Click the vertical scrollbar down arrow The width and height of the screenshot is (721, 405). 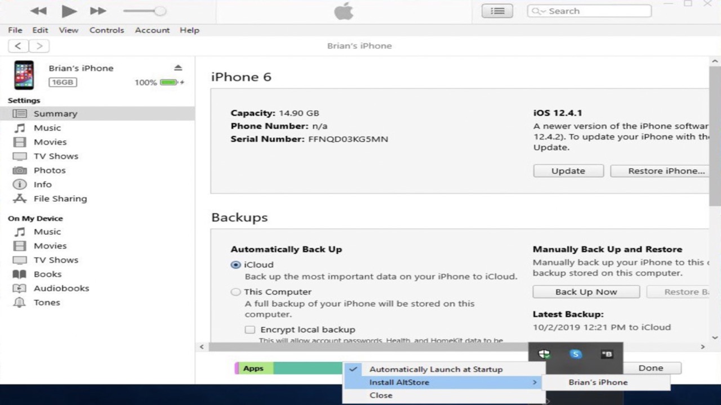pos(715,337)
